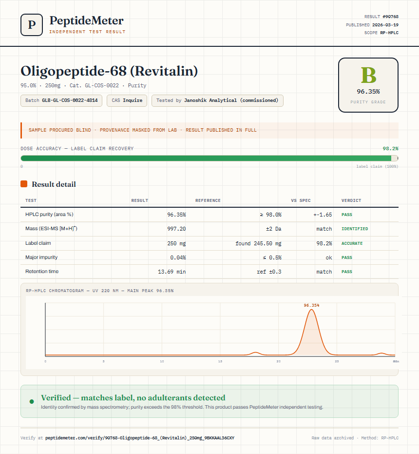Click the ≥ 98.0% reference cell

tap(270, 215)
